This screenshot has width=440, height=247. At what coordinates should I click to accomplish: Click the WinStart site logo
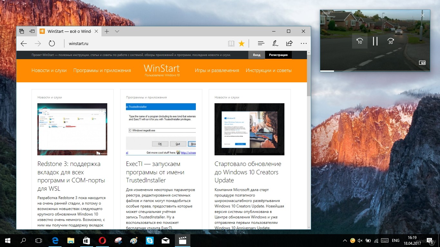[162, 70]
